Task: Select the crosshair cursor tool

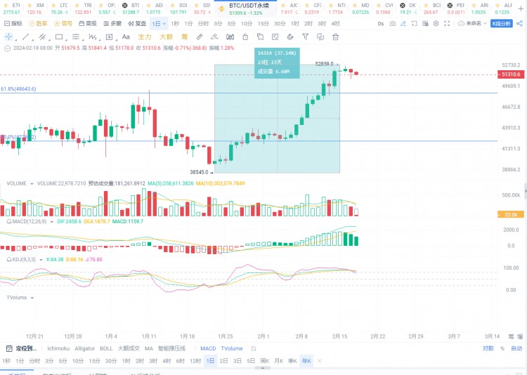Action: coord(8,37)
